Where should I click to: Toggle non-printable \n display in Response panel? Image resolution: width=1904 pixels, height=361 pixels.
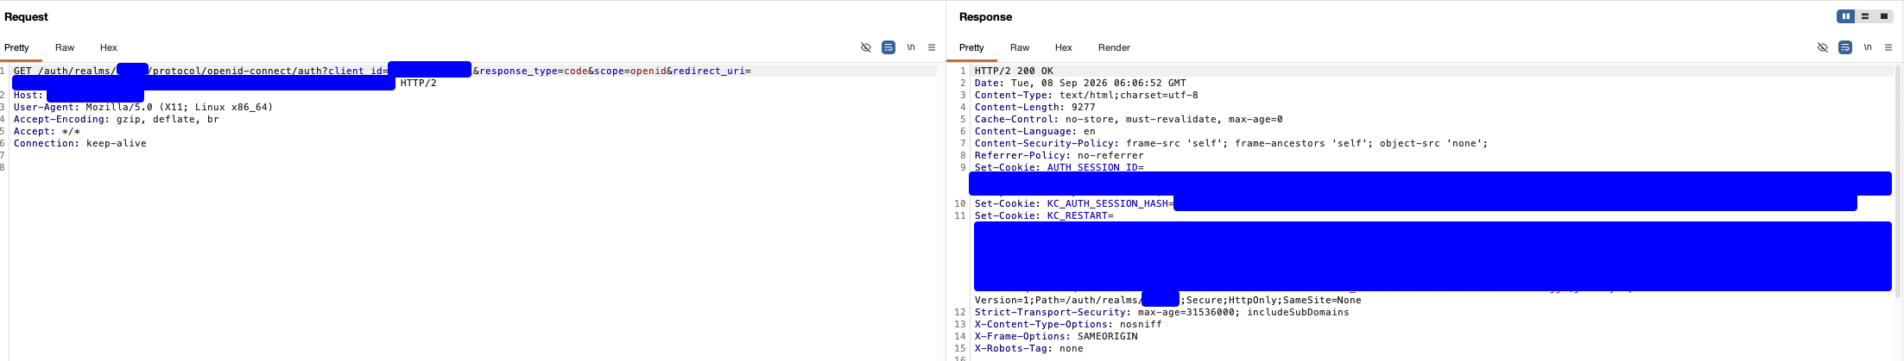1868,47
